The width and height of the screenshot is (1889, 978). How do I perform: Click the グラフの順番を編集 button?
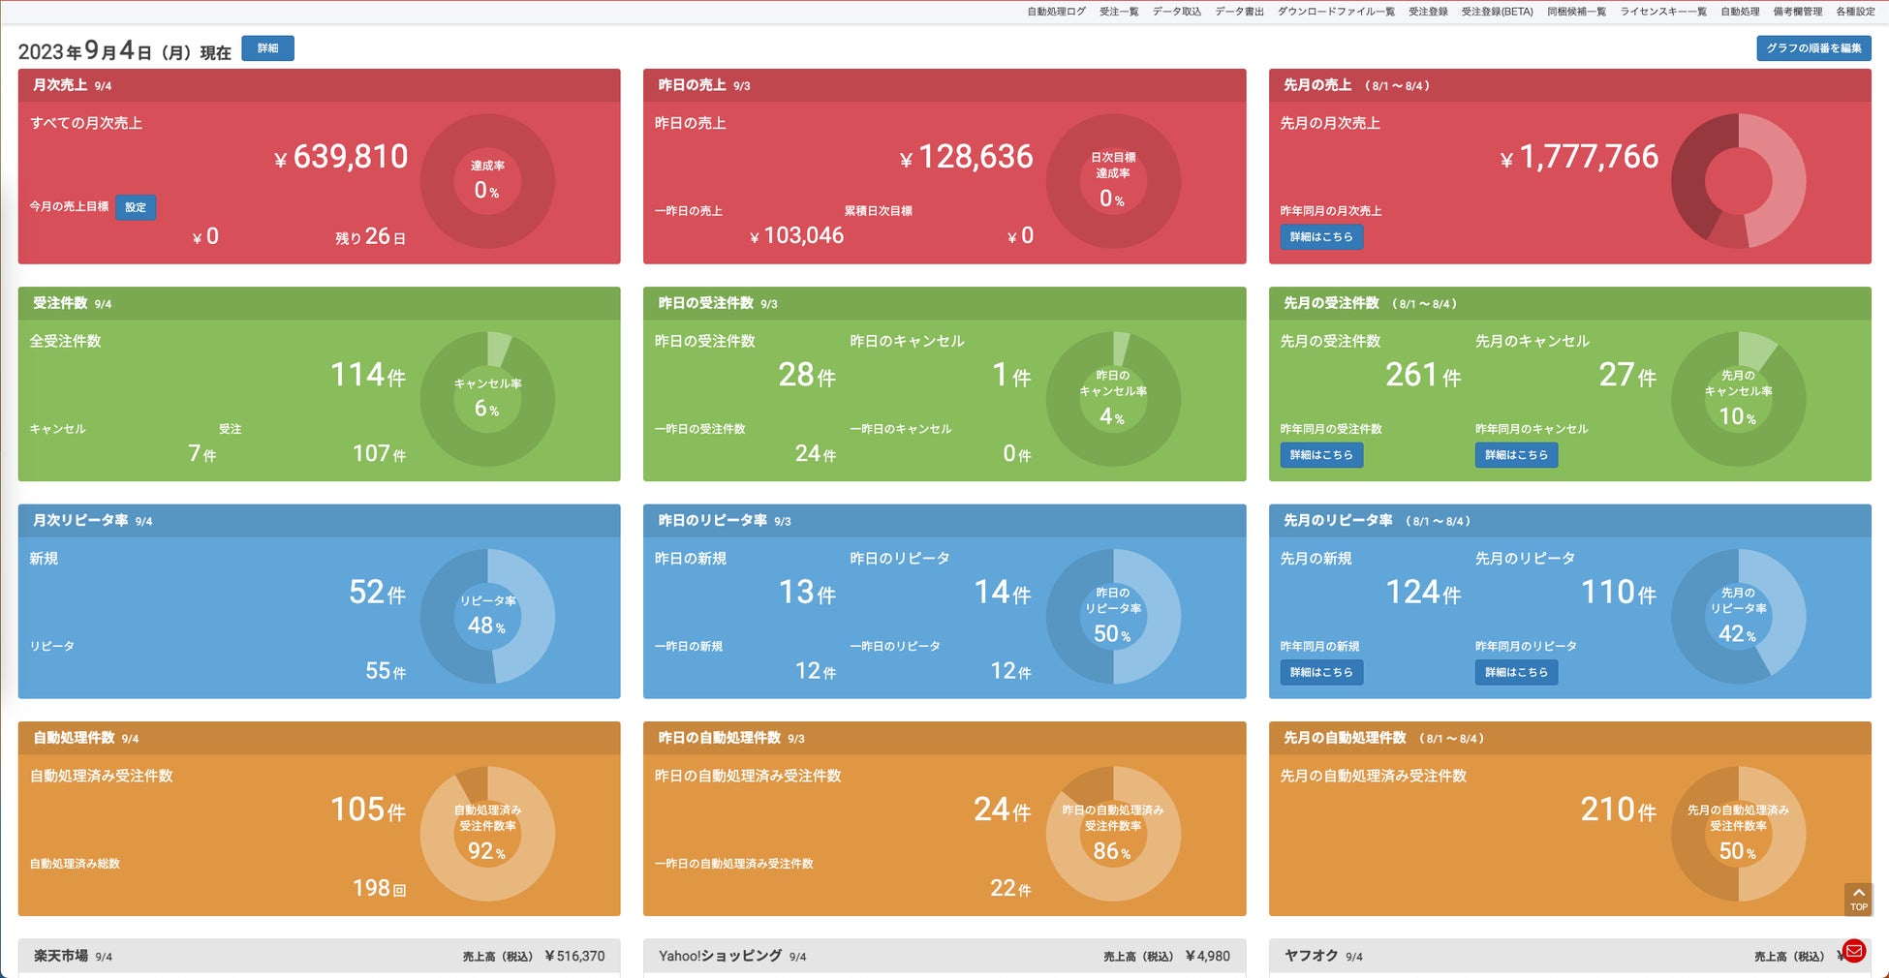[x=1813, y=48]
